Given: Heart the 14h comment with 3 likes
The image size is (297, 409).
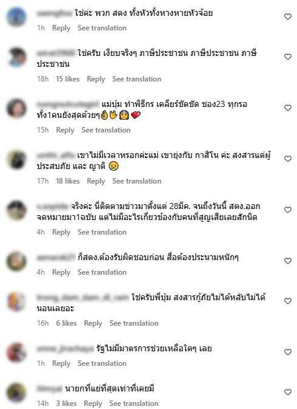Looking at the screenshot, I should point(288,393).
